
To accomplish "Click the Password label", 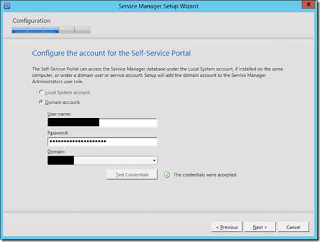I will point(58,133).
